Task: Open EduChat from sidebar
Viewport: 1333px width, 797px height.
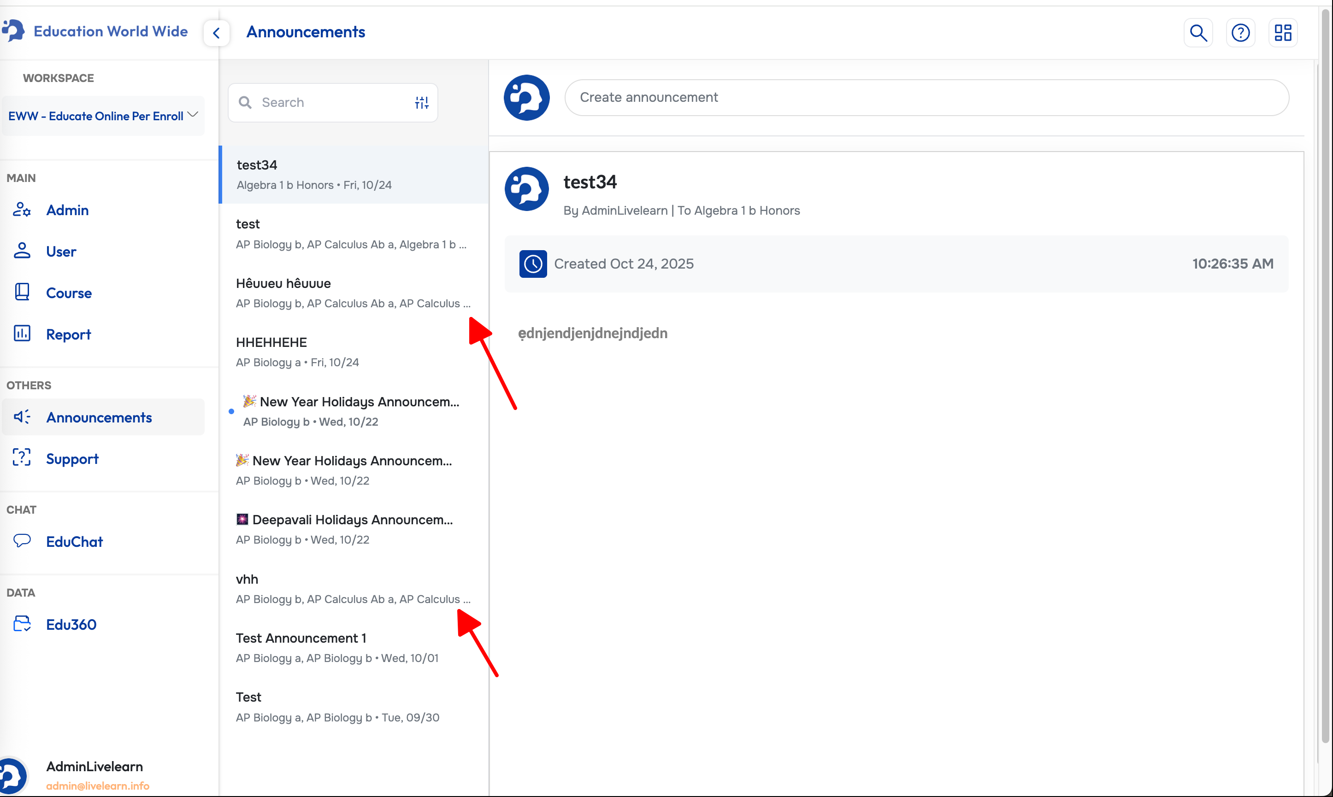Action: tap(74, 541)
